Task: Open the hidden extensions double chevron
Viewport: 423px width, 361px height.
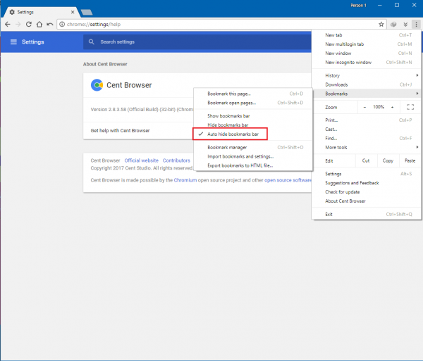Action: coord(405,25)
